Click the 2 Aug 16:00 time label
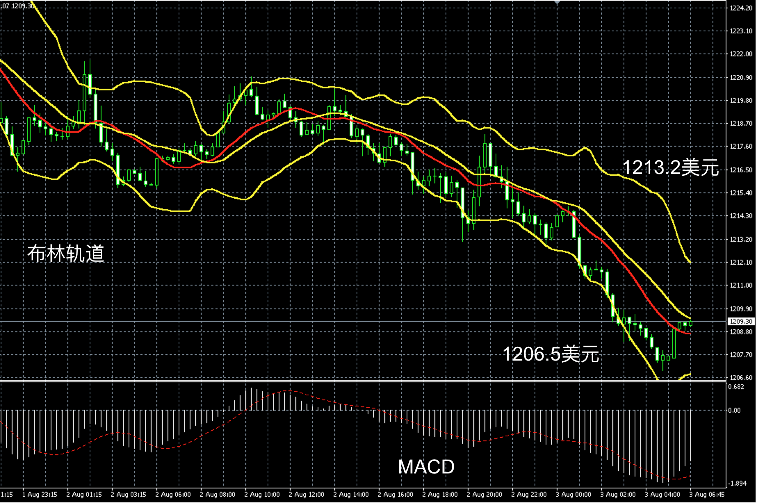This screenshot has width=757, height=503. click(396, 494)
